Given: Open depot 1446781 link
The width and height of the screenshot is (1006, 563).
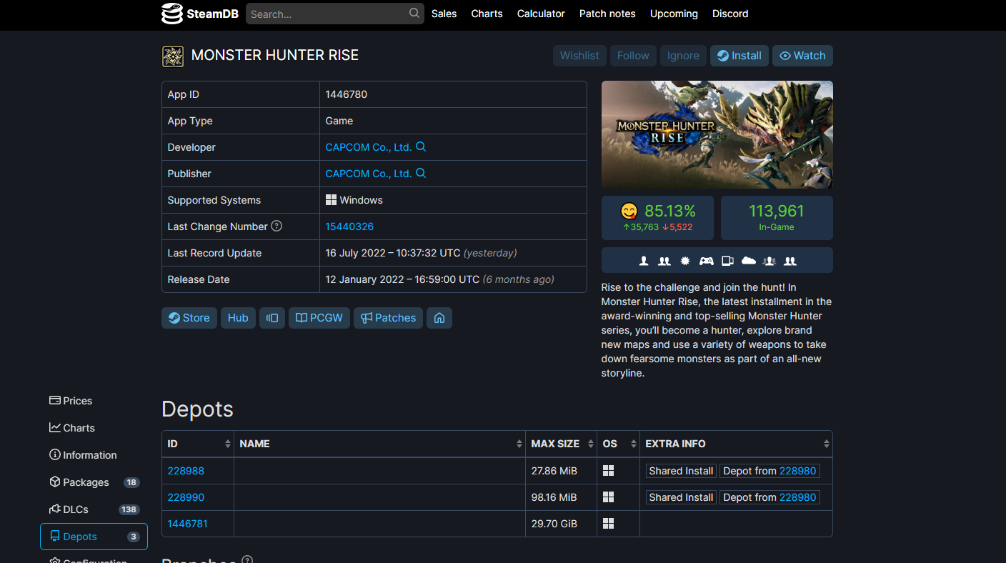Looking at the screenshot, I should coord(188,524).
